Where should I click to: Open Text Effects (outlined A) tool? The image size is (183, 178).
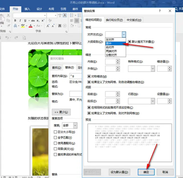click(15, 26)
